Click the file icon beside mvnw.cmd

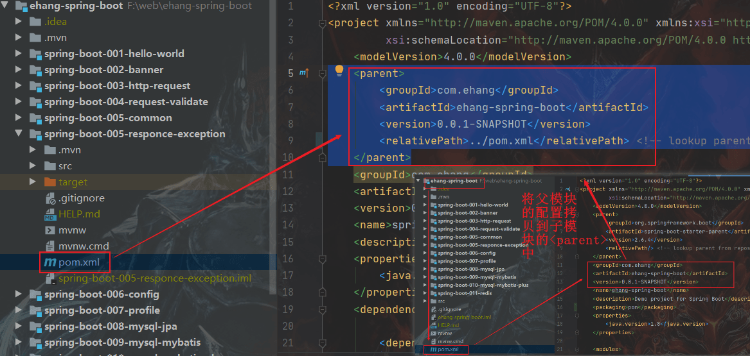(x=50, y=246)
